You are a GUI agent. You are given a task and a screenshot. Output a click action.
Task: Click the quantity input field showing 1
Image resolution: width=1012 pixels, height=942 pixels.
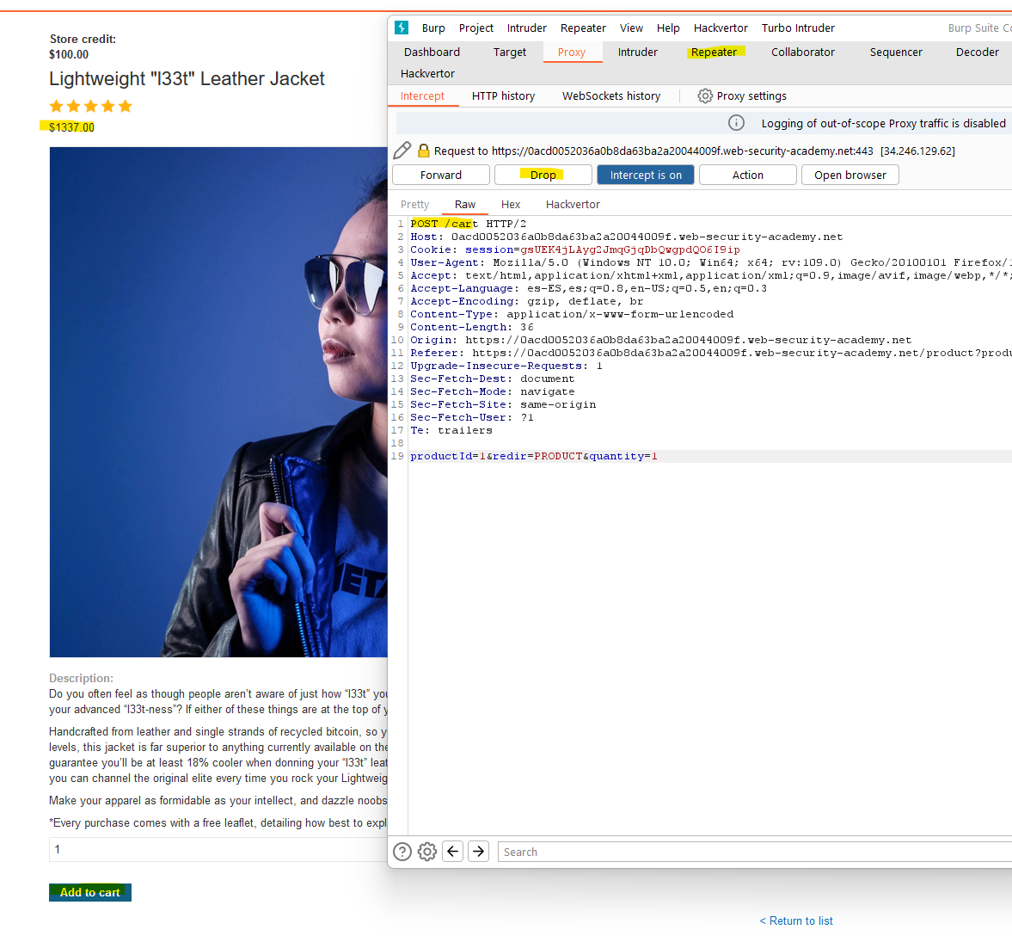pos(218,850)
